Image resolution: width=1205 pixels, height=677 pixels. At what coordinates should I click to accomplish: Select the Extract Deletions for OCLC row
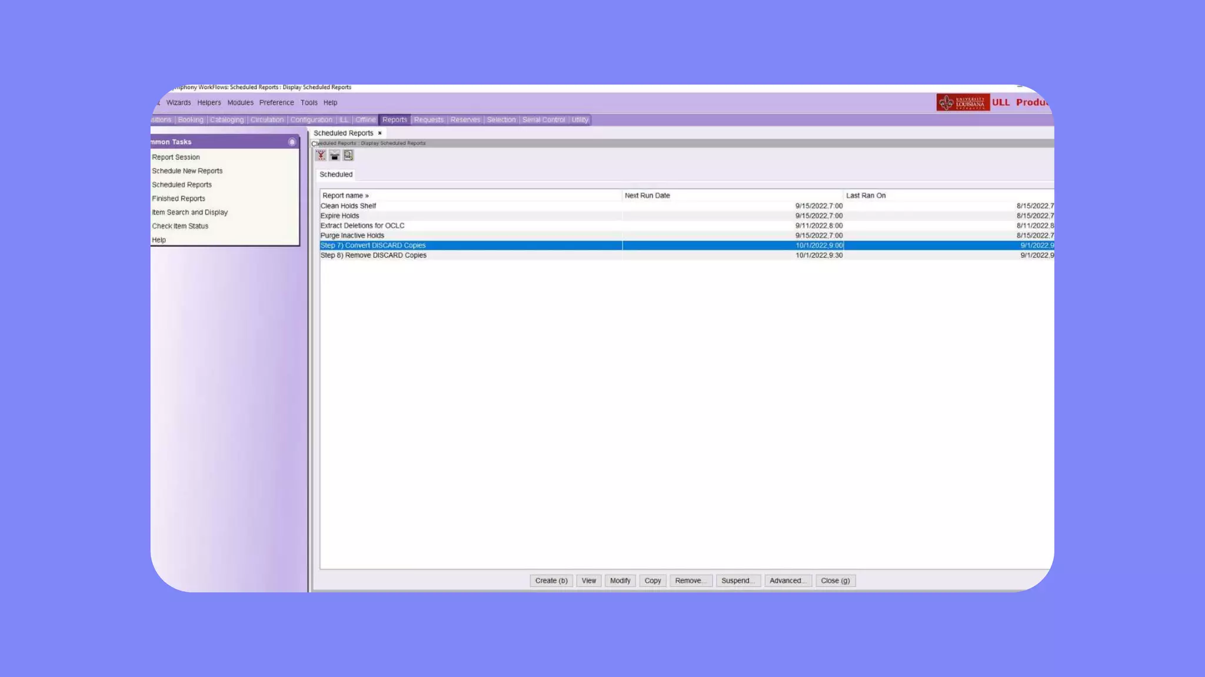click(x=362, y=226)
